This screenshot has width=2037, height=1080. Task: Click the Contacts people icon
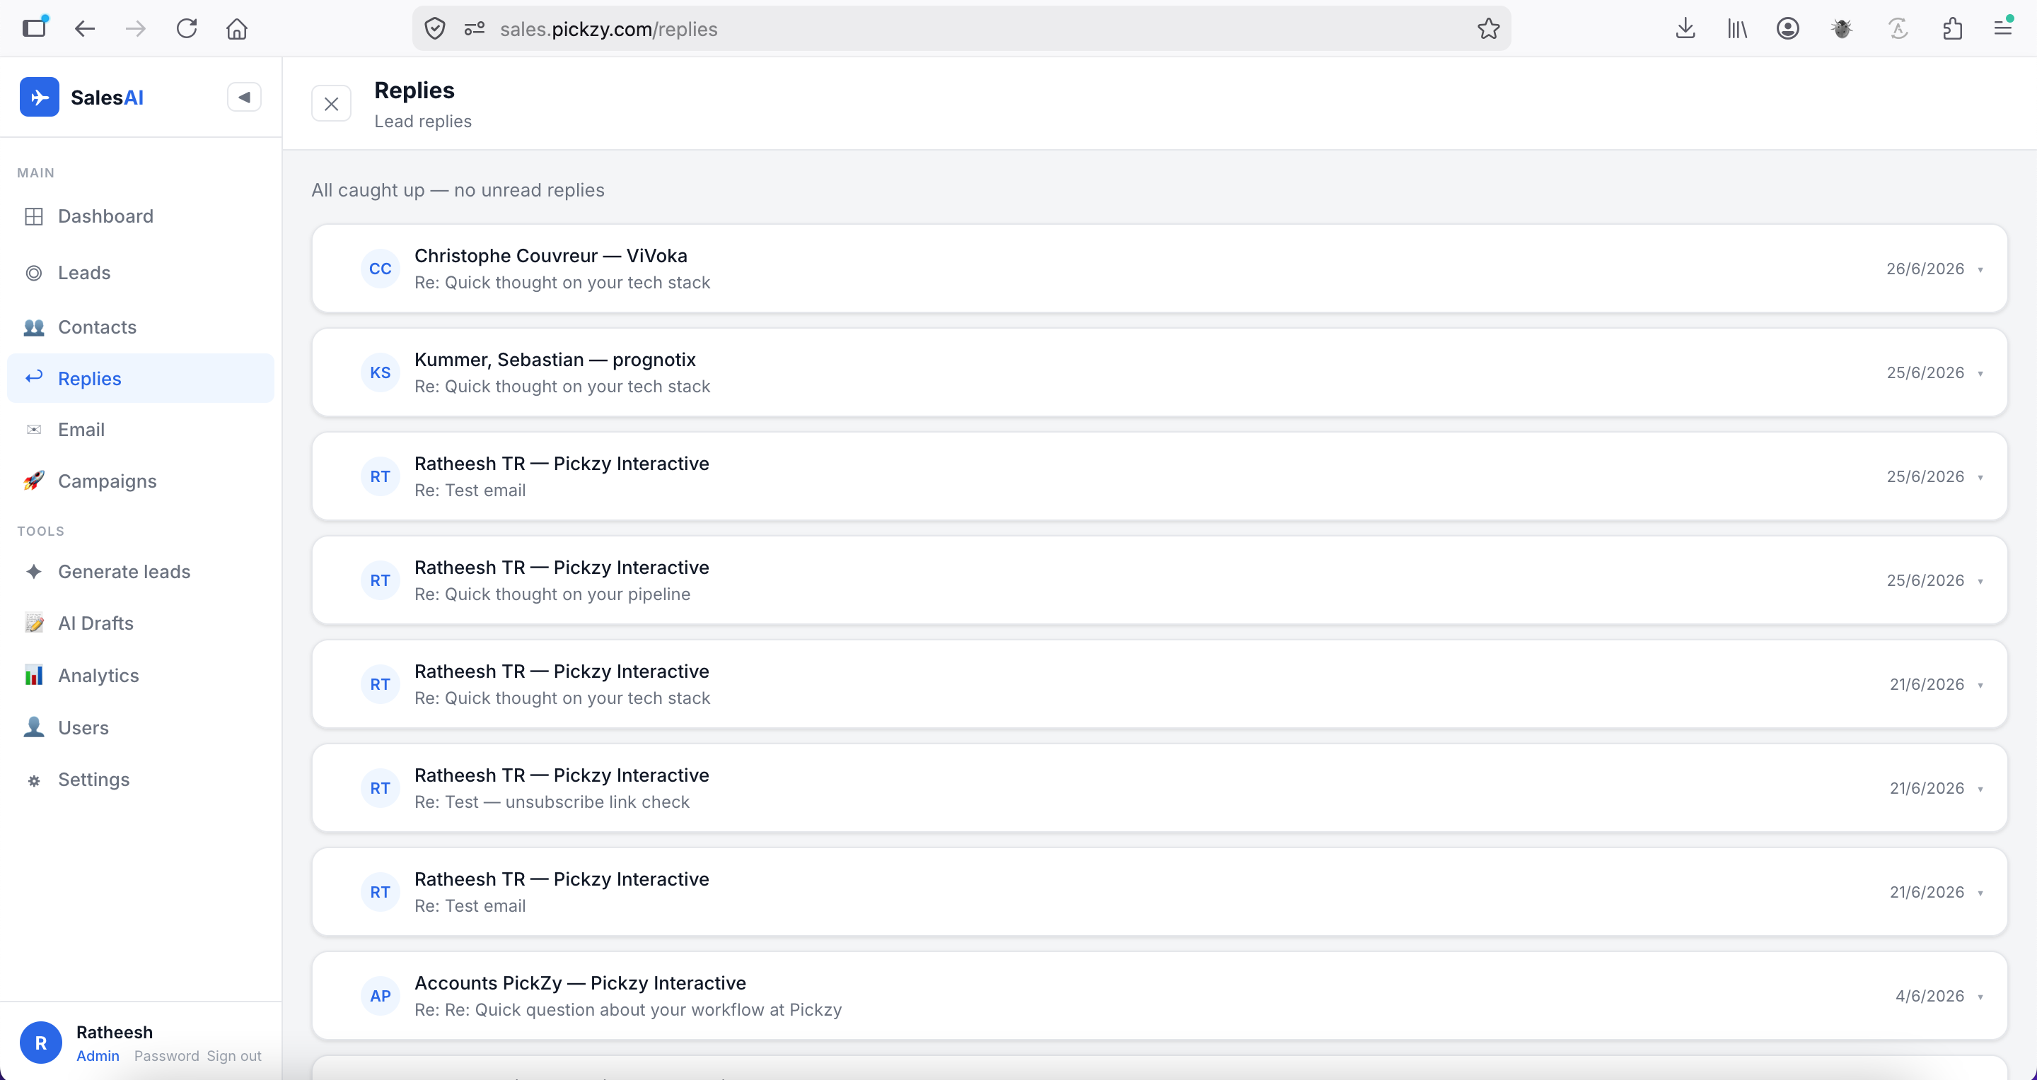(x=34, y=327)
